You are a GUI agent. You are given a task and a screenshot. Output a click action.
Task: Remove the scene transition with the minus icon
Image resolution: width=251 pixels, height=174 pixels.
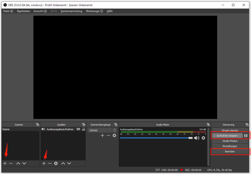click(108, 136)
